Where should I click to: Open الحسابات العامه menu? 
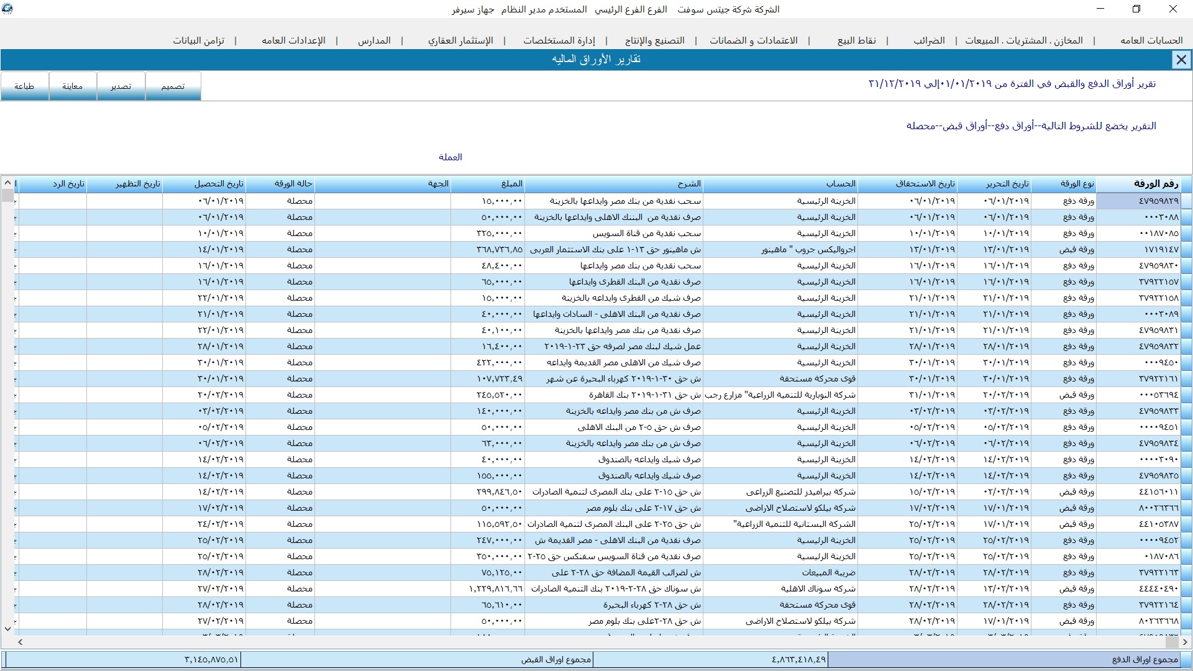pyautogui.click(x=1151, y=40)
